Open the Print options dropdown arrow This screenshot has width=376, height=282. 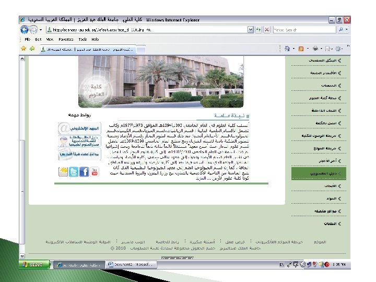[321, 49]
